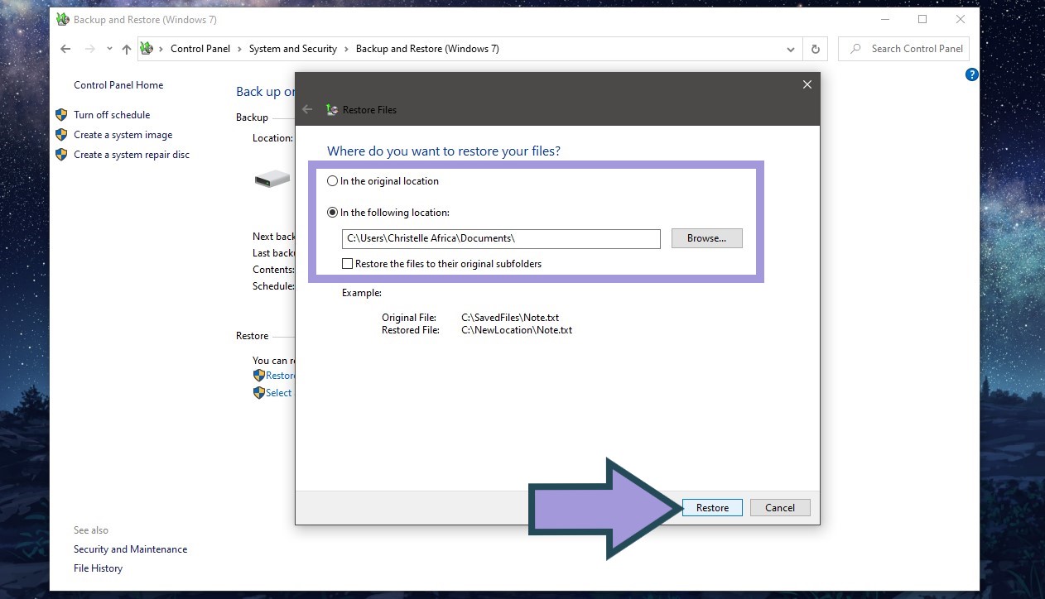Viewport: 1045px width, 599px height.
Task: Click the Restore Files title icon
Action: tap(332, 109)
